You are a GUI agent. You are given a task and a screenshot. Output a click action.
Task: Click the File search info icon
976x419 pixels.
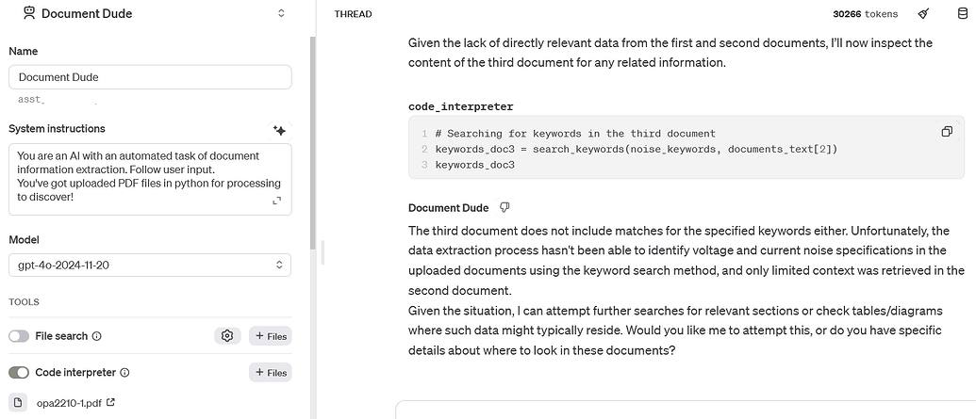click(97, 336)
